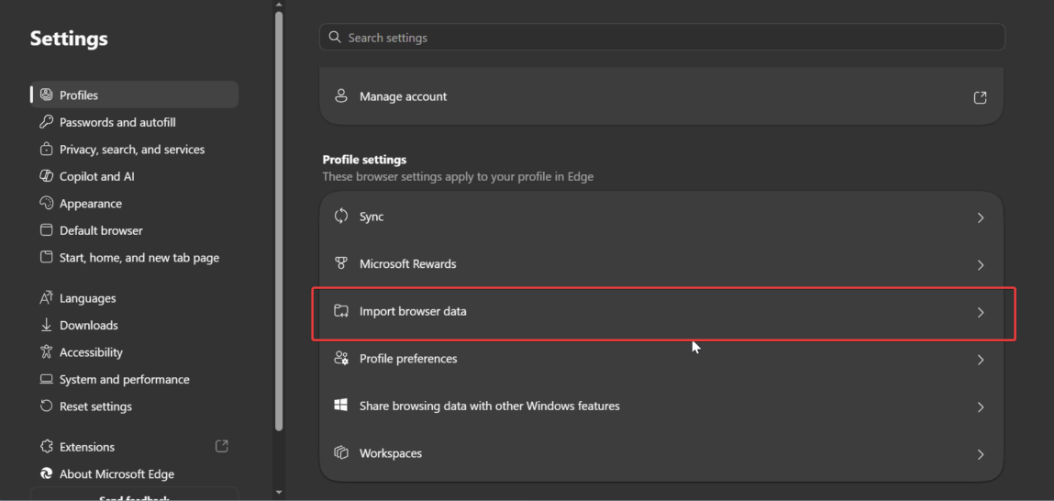Click the 'These browser settings apply' description
This screenshot has height=501, width=1054.
[x=458, y=177]
